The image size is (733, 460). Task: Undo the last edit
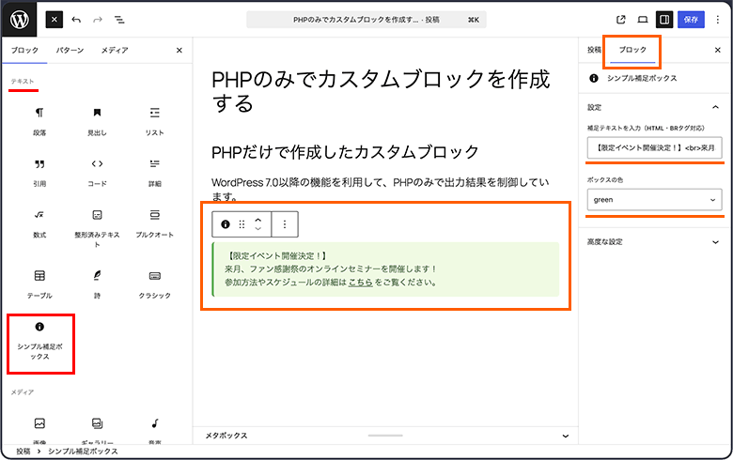click(x=76, y=20)
